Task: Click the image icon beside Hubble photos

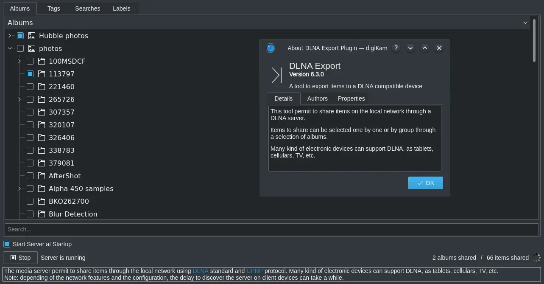Action: pyautogui.click(x=32, y=36)
